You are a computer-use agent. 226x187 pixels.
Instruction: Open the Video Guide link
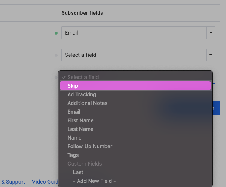[x=45, y=182]
